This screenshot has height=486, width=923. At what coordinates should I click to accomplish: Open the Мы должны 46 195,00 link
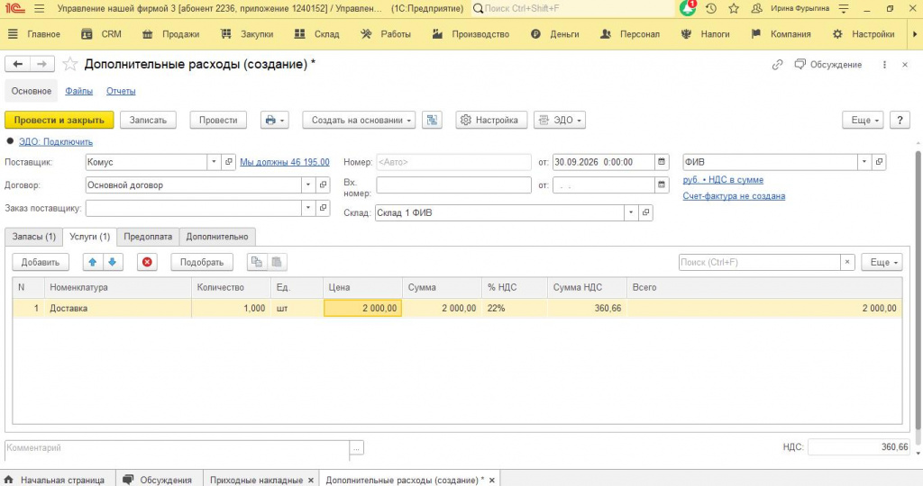pyautogui.click(x=284, y=162)
